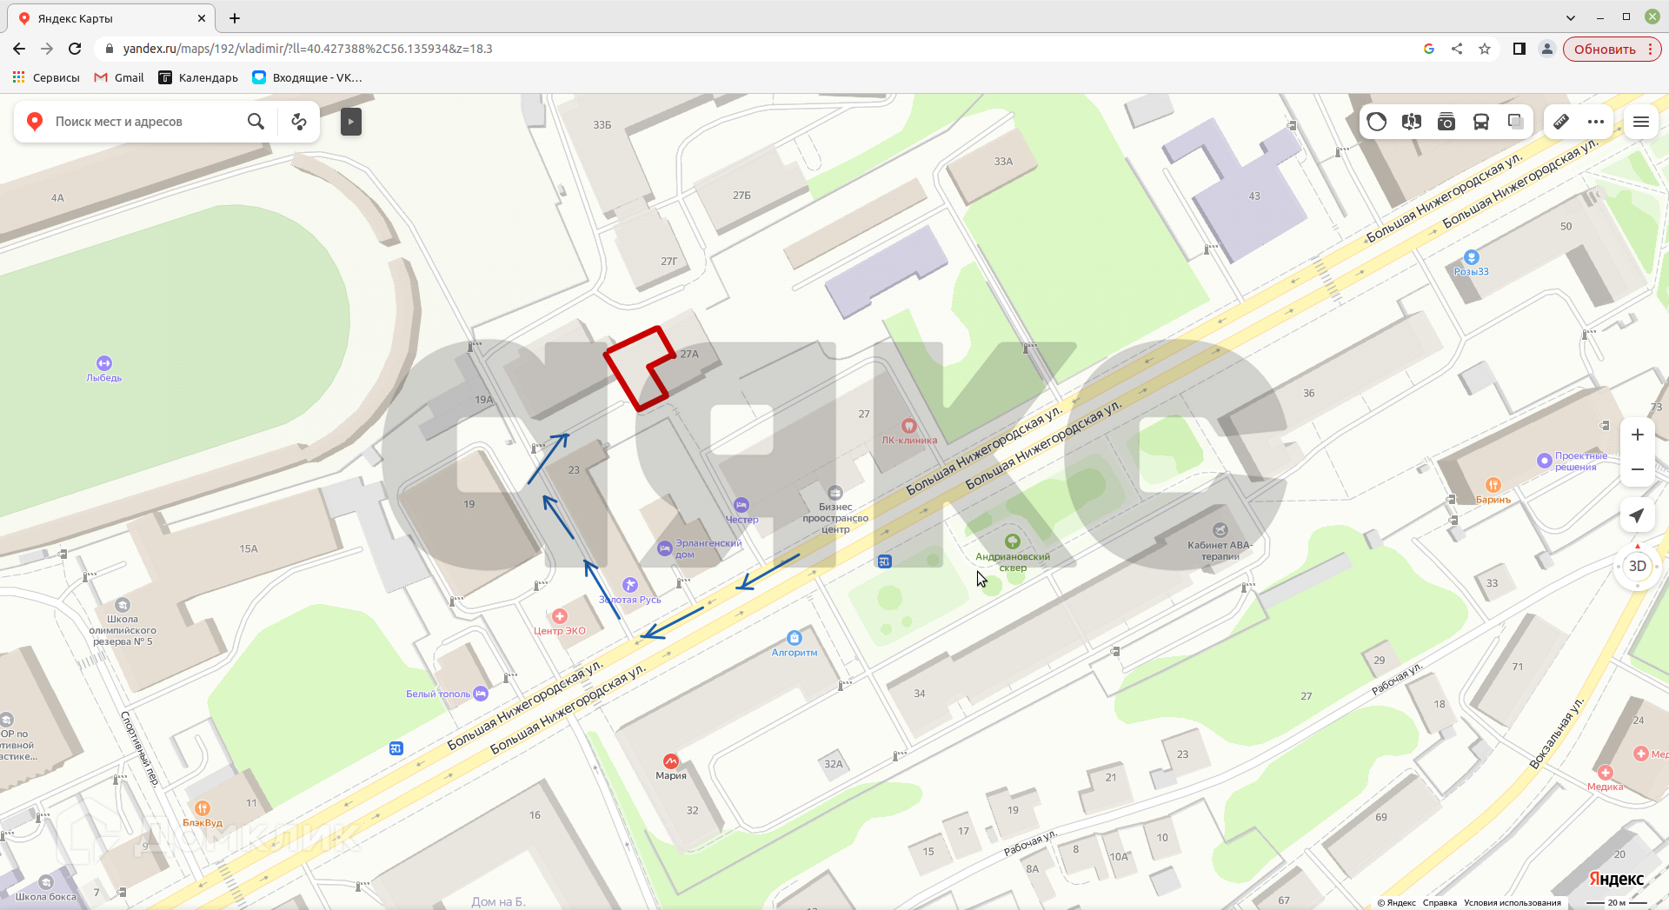This screenshot has width=1669, height=910.
Task: Switch map to 3D tilt mode
Action: click(1638, 566)
